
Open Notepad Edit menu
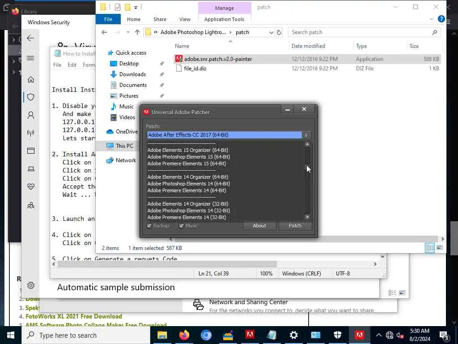72,64
